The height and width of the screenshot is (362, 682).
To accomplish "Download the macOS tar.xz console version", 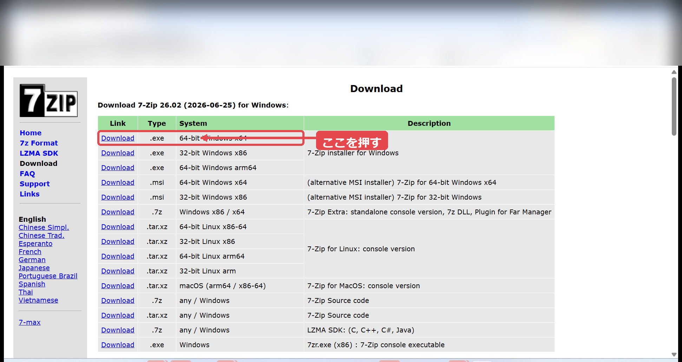I will 118,286.
